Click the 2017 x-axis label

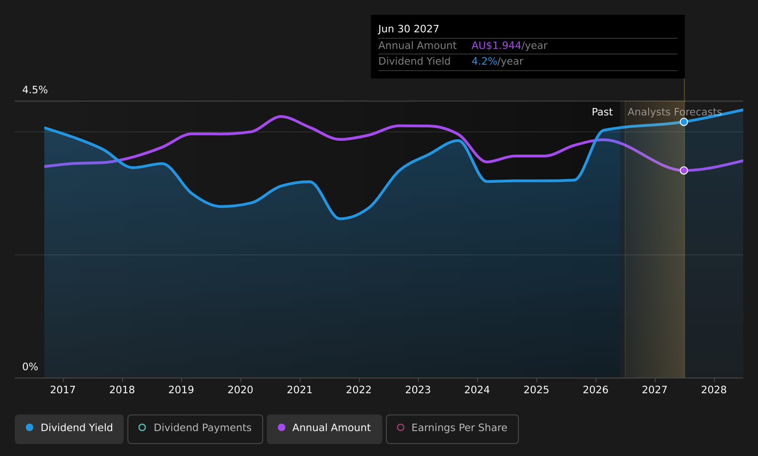63,390
